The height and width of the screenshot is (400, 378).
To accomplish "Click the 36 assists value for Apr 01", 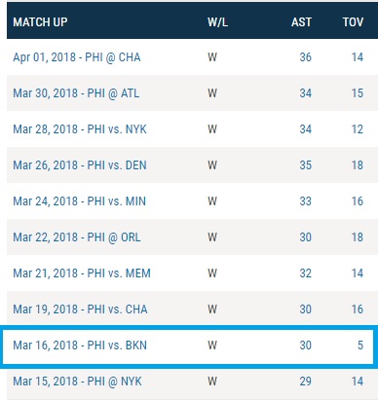I will (305, 57).
